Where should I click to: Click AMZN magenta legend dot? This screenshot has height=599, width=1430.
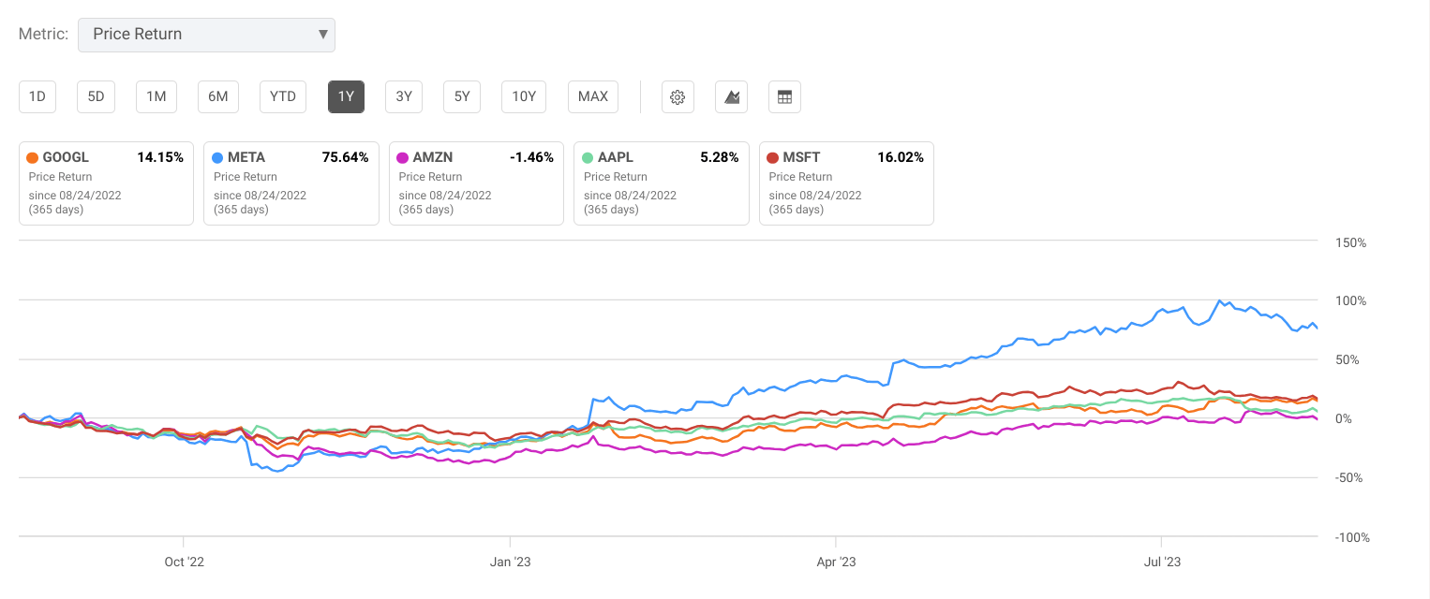(403, 157)
